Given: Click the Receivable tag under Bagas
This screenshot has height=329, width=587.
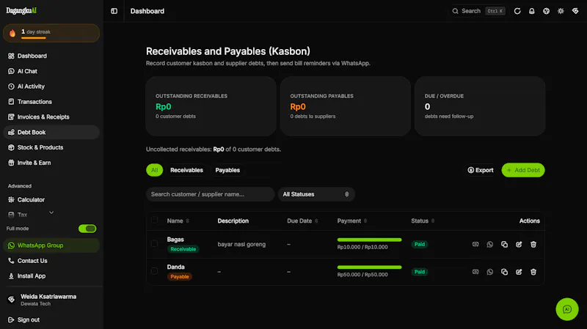Looking at the screenshot, I should [x=183, y=249].
